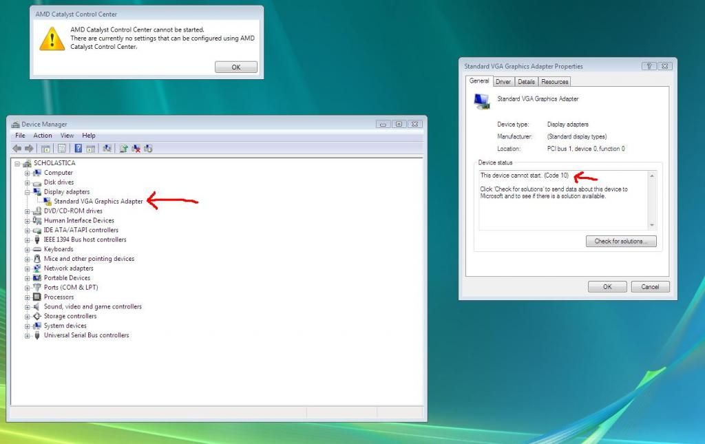Click 'This device cannot start. (Code 10)' text

(x=524, y=176)
